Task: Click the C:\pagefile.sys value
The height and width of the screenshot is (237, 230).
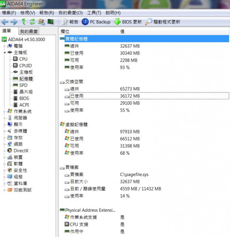Action: pyautogui.click(x=134, y=174)
